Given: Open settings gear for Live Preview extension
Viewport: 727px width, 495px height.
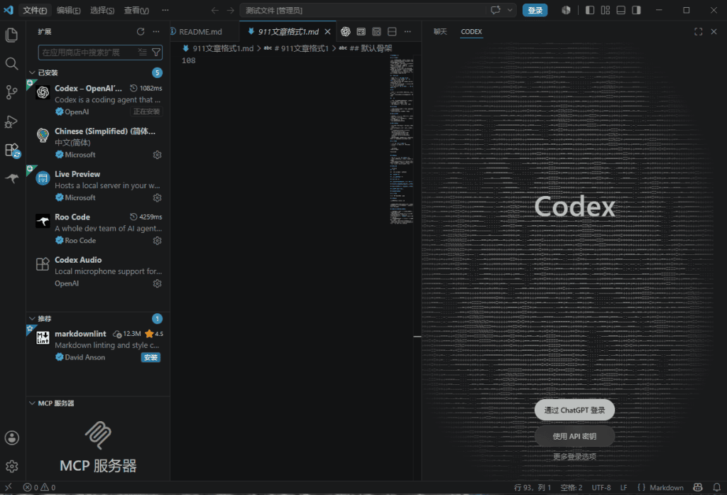Looking at the screenshot, I should 157,197.
